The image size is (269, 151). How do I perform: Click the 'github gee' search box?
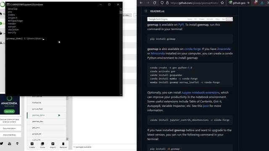click(239, 3)
